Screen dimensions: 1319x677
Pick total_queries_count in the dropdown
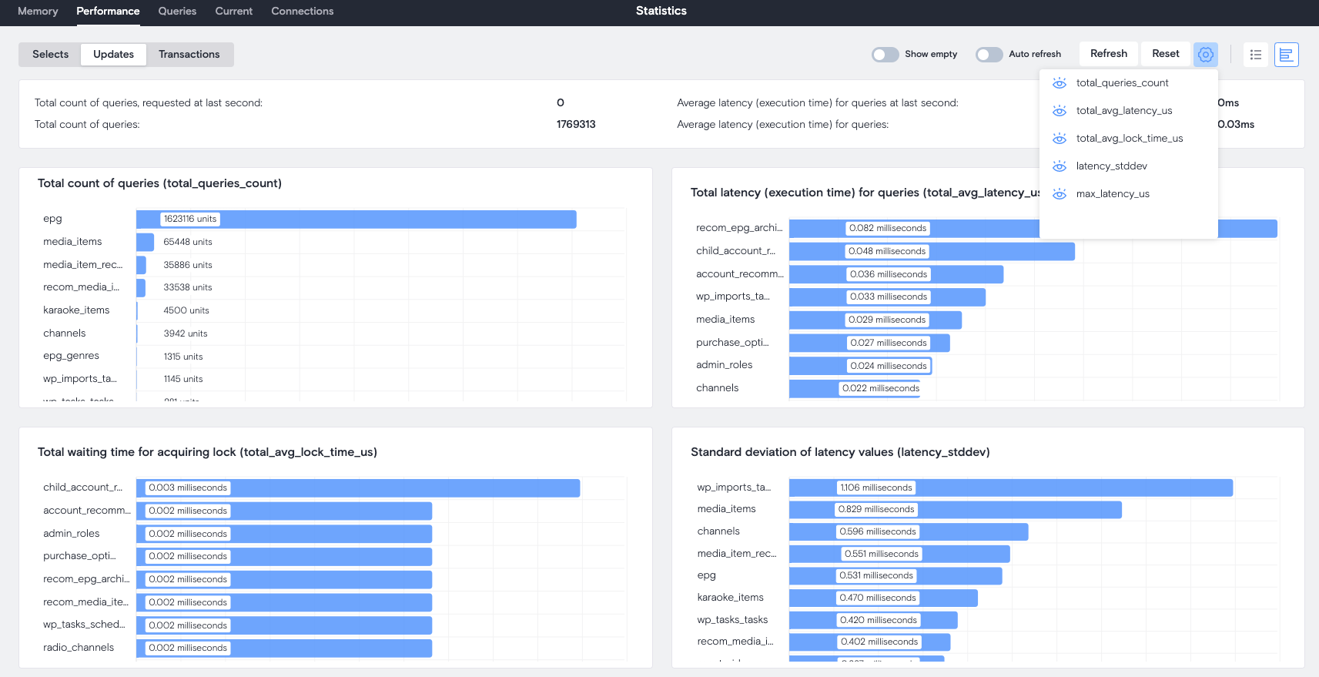1122,83
